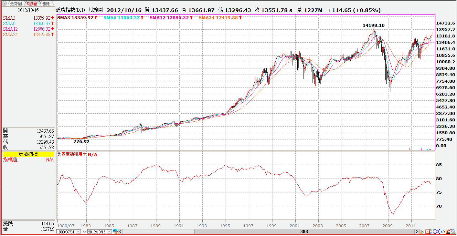
Task: Click the 2009 label on the time axis
Action: pos(388,226)
